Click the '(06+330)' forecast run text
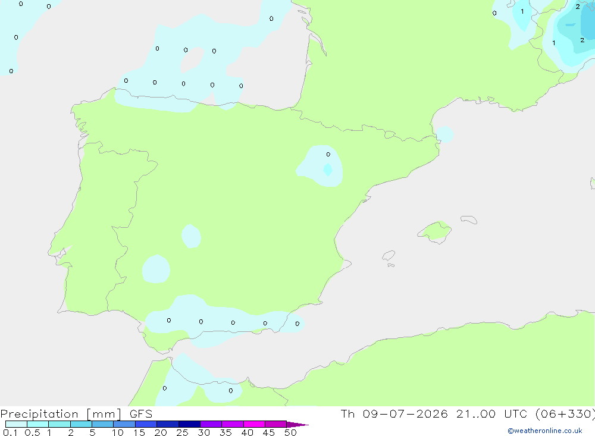595x436 pixels. [565, 414]
